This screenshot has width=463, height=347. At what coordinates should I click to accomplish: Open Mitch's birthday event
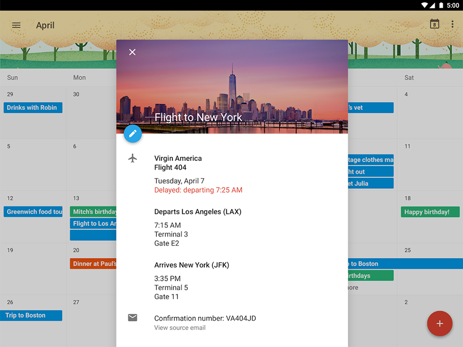93,212
